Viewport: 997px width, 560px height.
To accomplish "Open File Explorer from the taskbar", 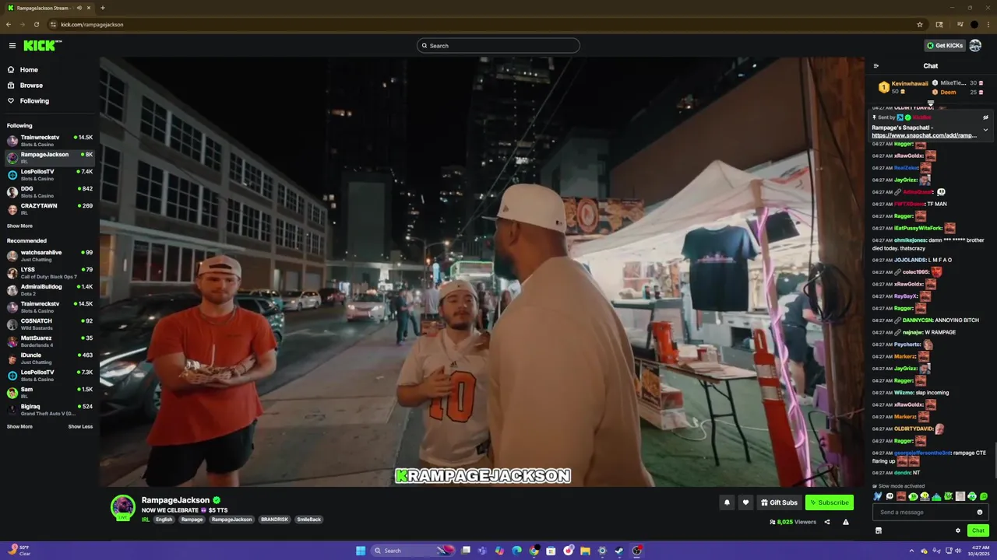I will [585, 551].
